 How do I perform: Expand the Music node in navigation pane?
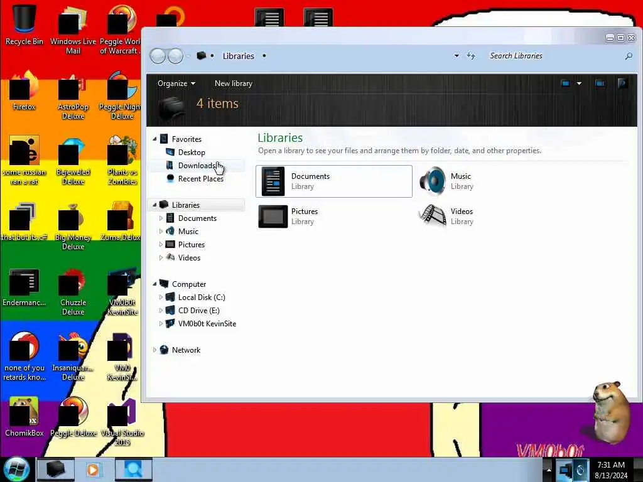point(161,231)
